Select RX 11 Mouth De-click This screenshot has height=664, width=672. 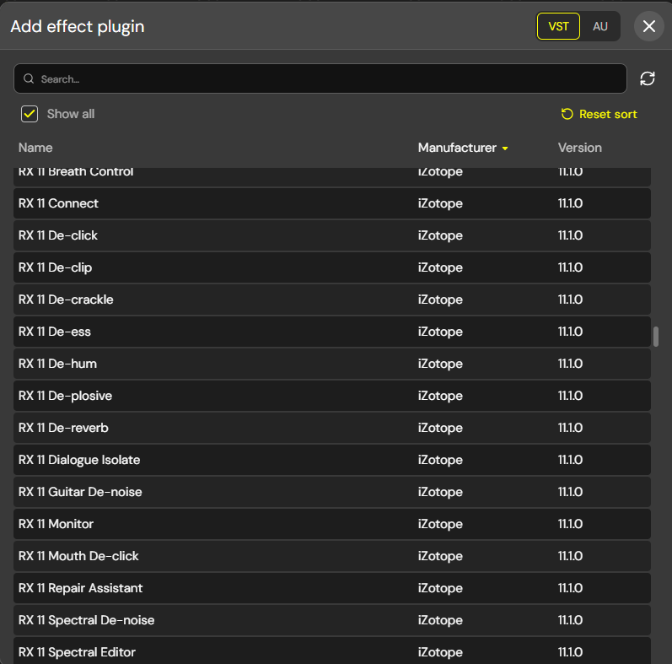pyautogui.click(x=332, y=556)
